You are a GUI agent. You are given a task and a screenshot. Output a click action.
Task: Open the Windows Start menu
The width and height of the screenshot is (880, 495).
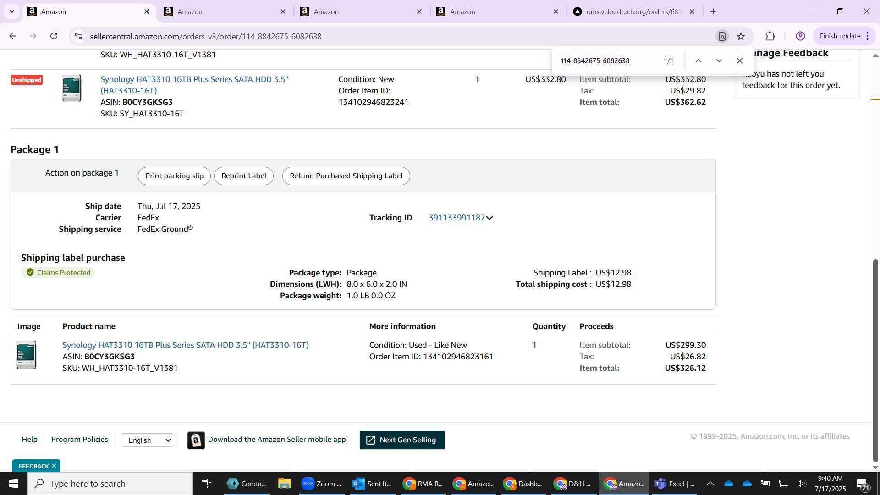pyautogui.click(x=13, y=484)
